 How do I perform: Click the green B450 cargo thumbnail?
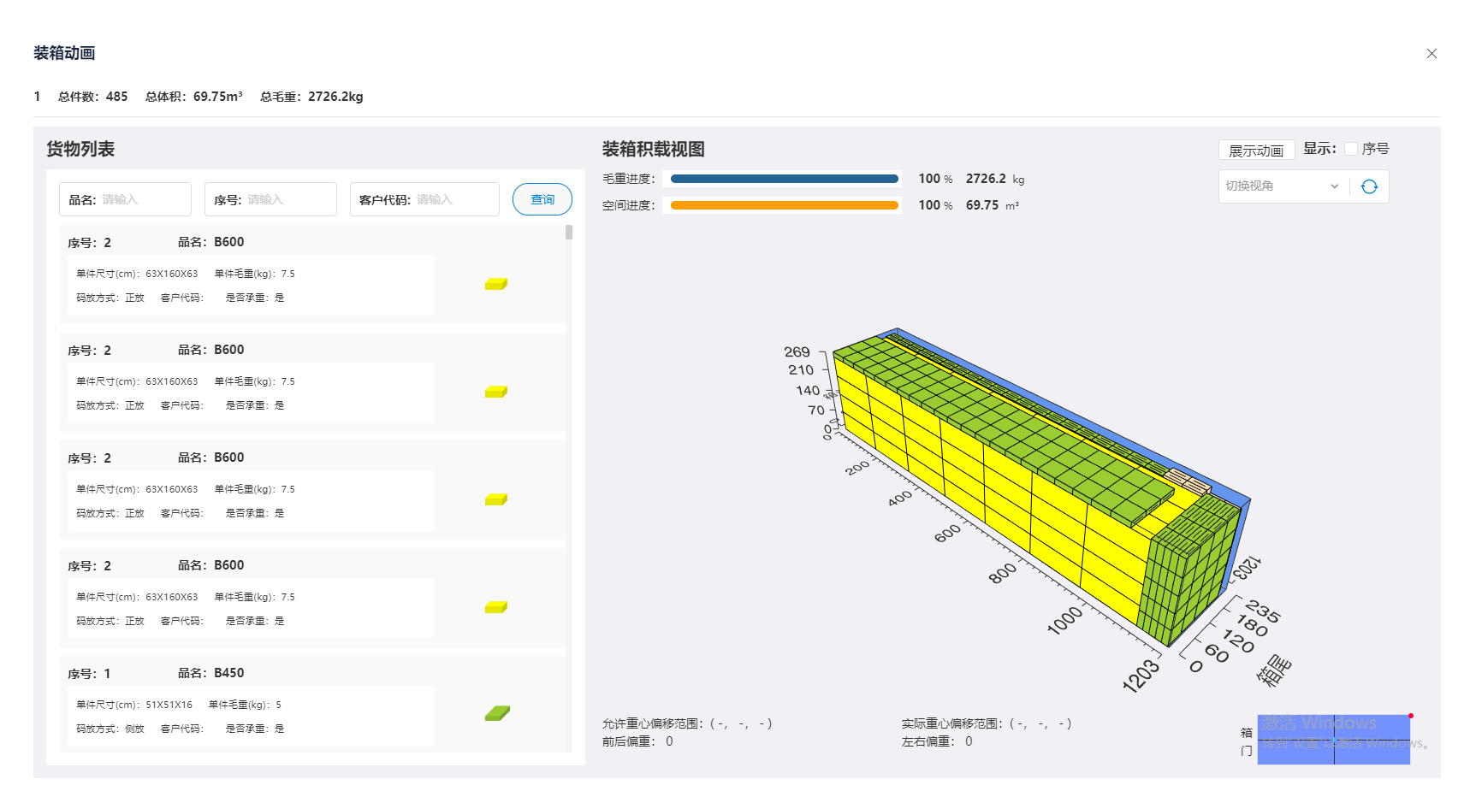(x=496, y=711)
